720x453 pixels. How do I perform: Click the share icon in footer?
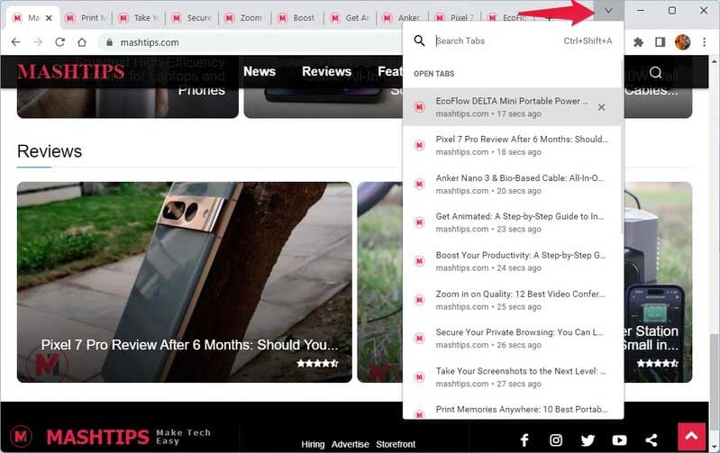tap(652, 440)
